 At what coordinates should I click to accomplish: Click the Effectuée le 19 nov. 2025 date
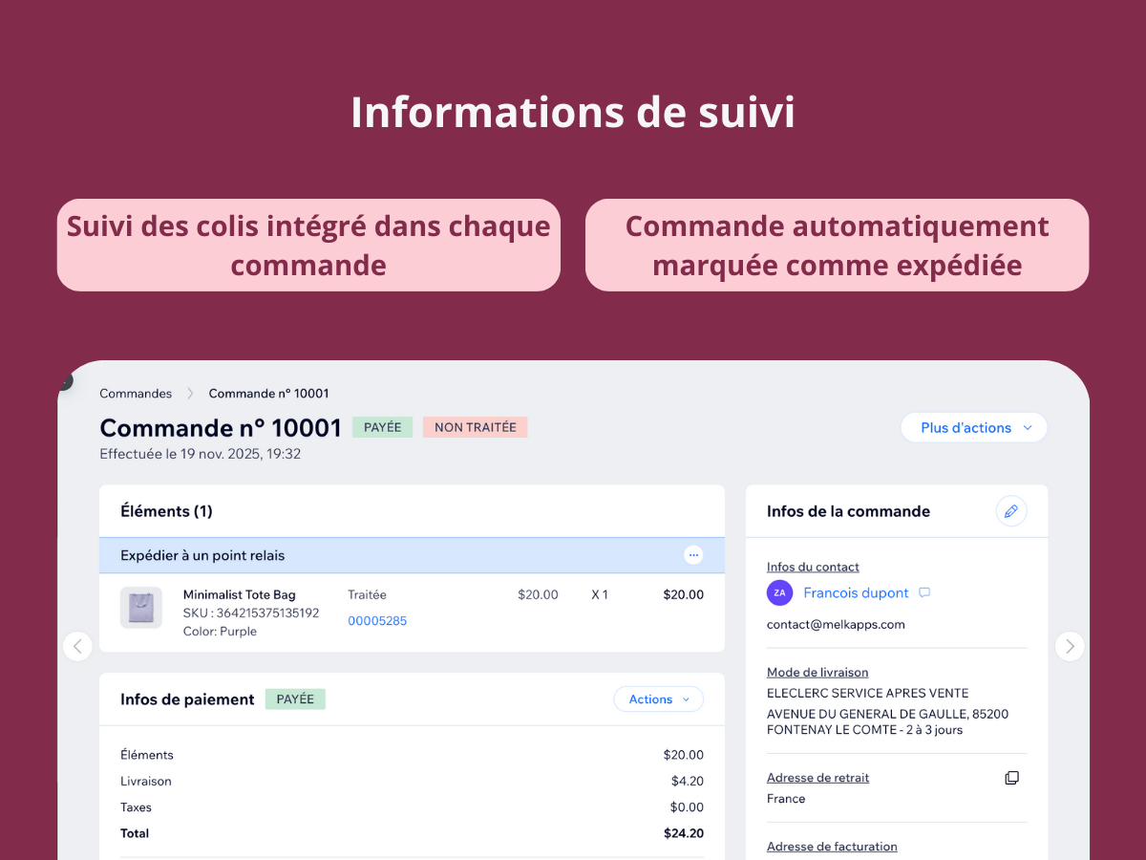(x=200, y=454)
